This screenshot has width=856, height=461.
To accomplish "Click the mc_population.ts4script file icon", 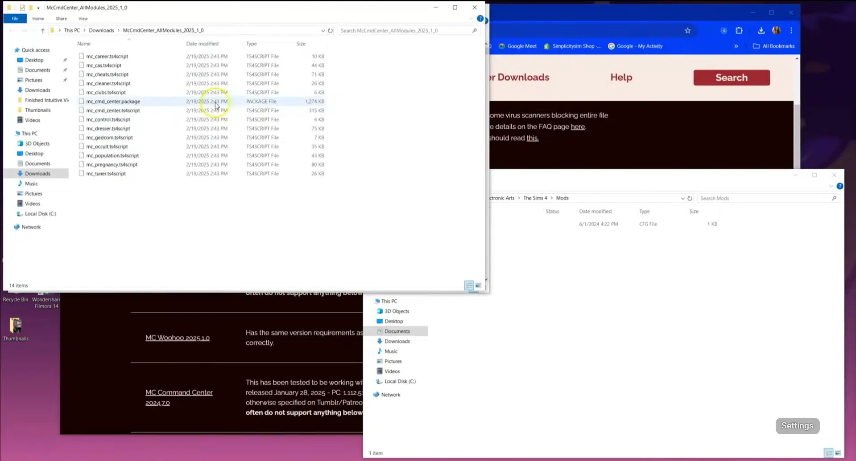I will 81,155.
